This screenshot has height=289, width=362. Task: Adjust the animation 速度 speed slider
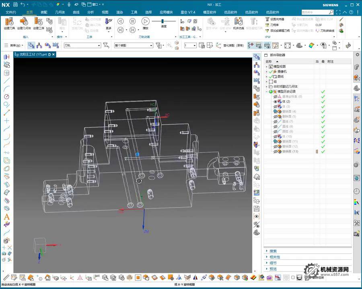pyautogui.click(x=163, y=21)
